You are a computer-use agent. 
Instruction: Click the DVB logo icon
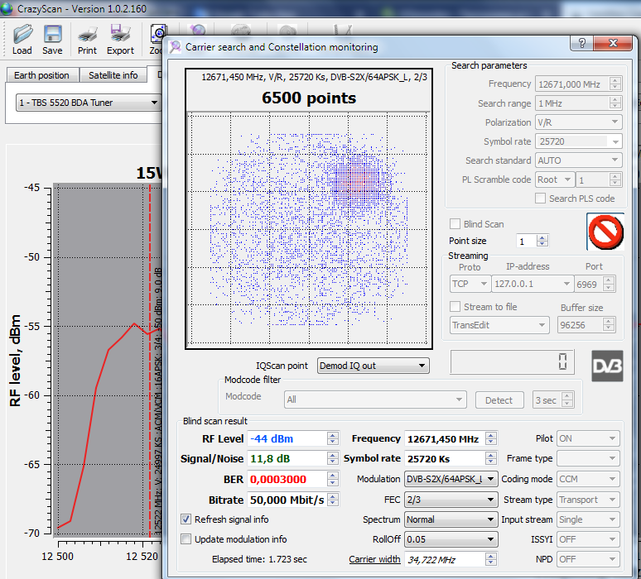(607, 366)
